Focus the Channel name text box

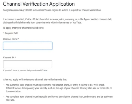28,46
